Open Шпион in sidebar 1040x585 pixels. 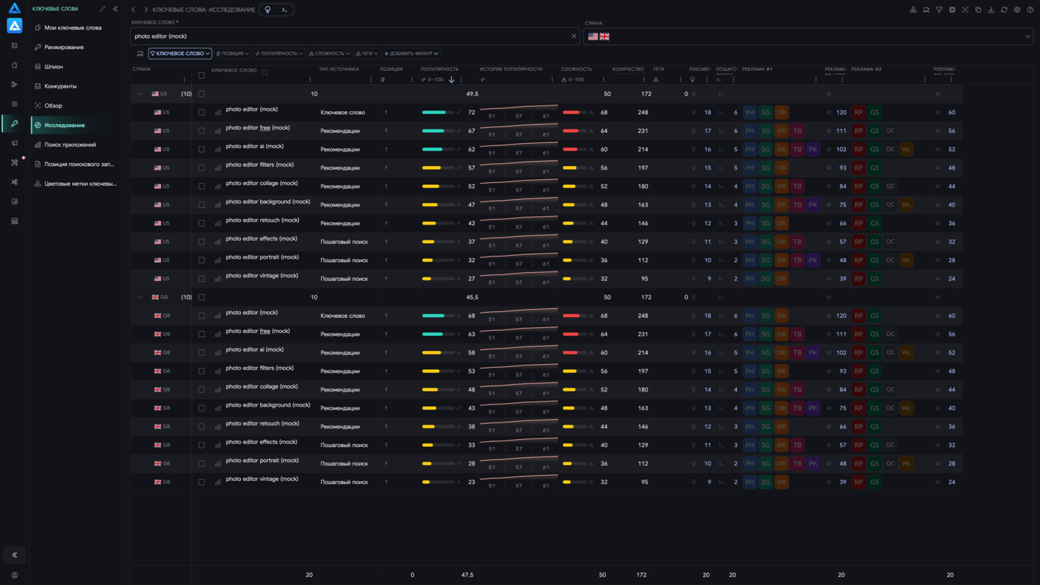(75, 66)
